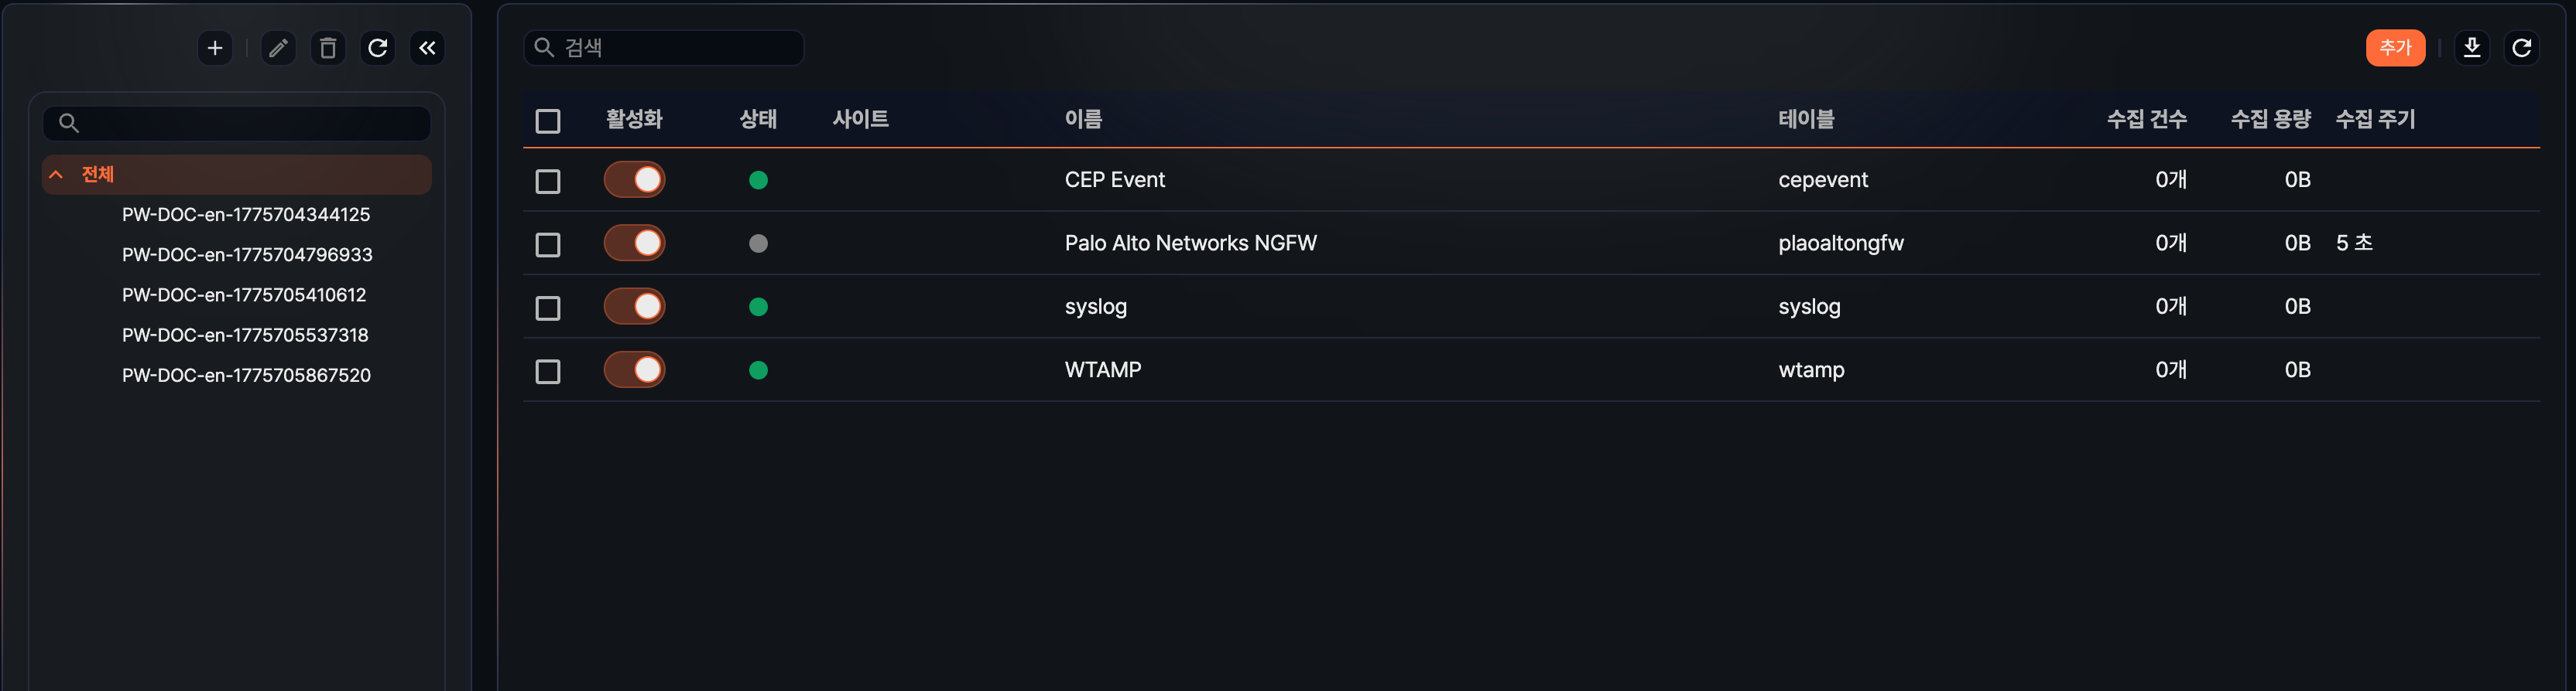Click the trash delete icon
The height and width of the screenshot is (691, 2576).
coord(328,48)
